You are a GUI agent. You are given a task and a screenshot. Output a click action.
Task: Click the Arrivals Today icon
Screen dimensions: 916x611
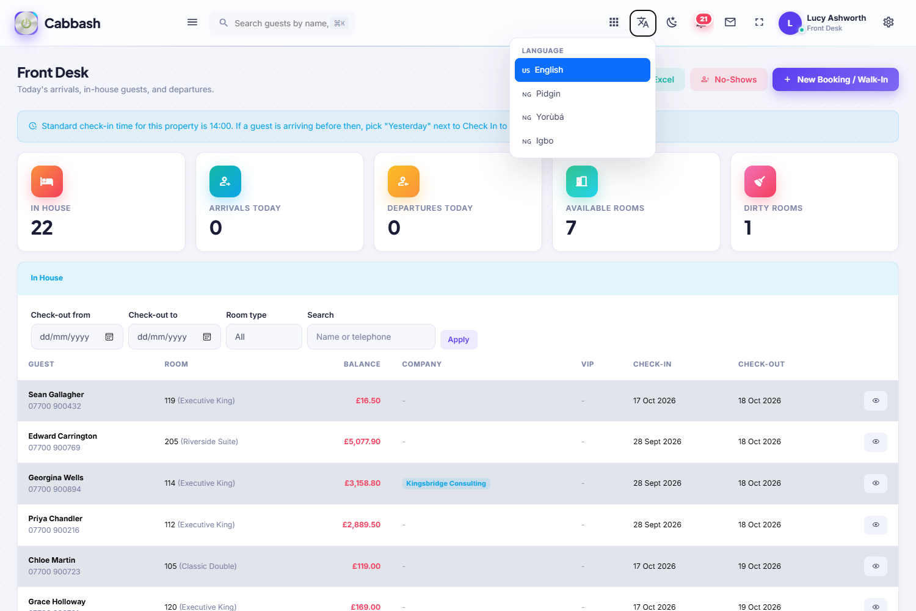225,181
